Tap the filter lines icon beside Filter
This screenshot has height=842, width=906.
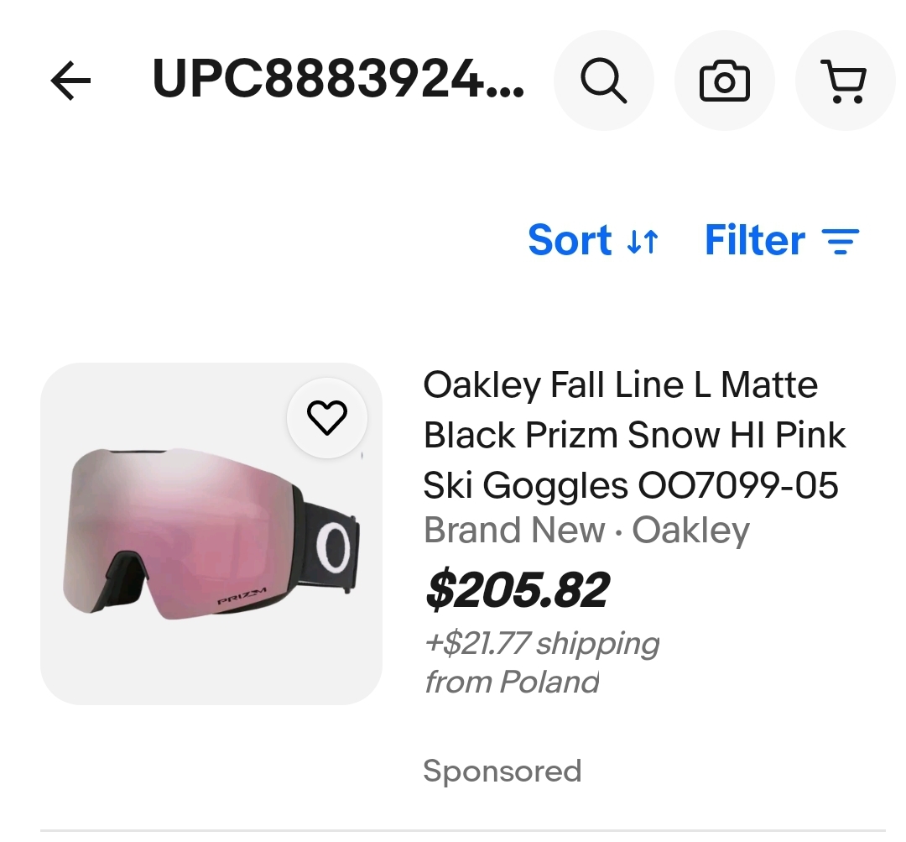[841, 241]
